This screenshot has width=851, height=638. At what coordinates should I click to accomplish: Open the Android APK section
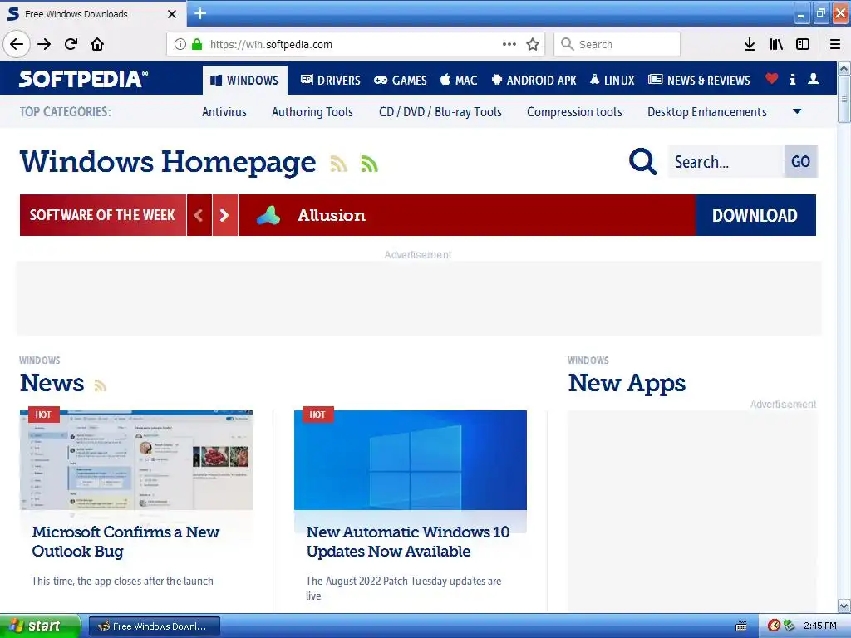(534, 81)
